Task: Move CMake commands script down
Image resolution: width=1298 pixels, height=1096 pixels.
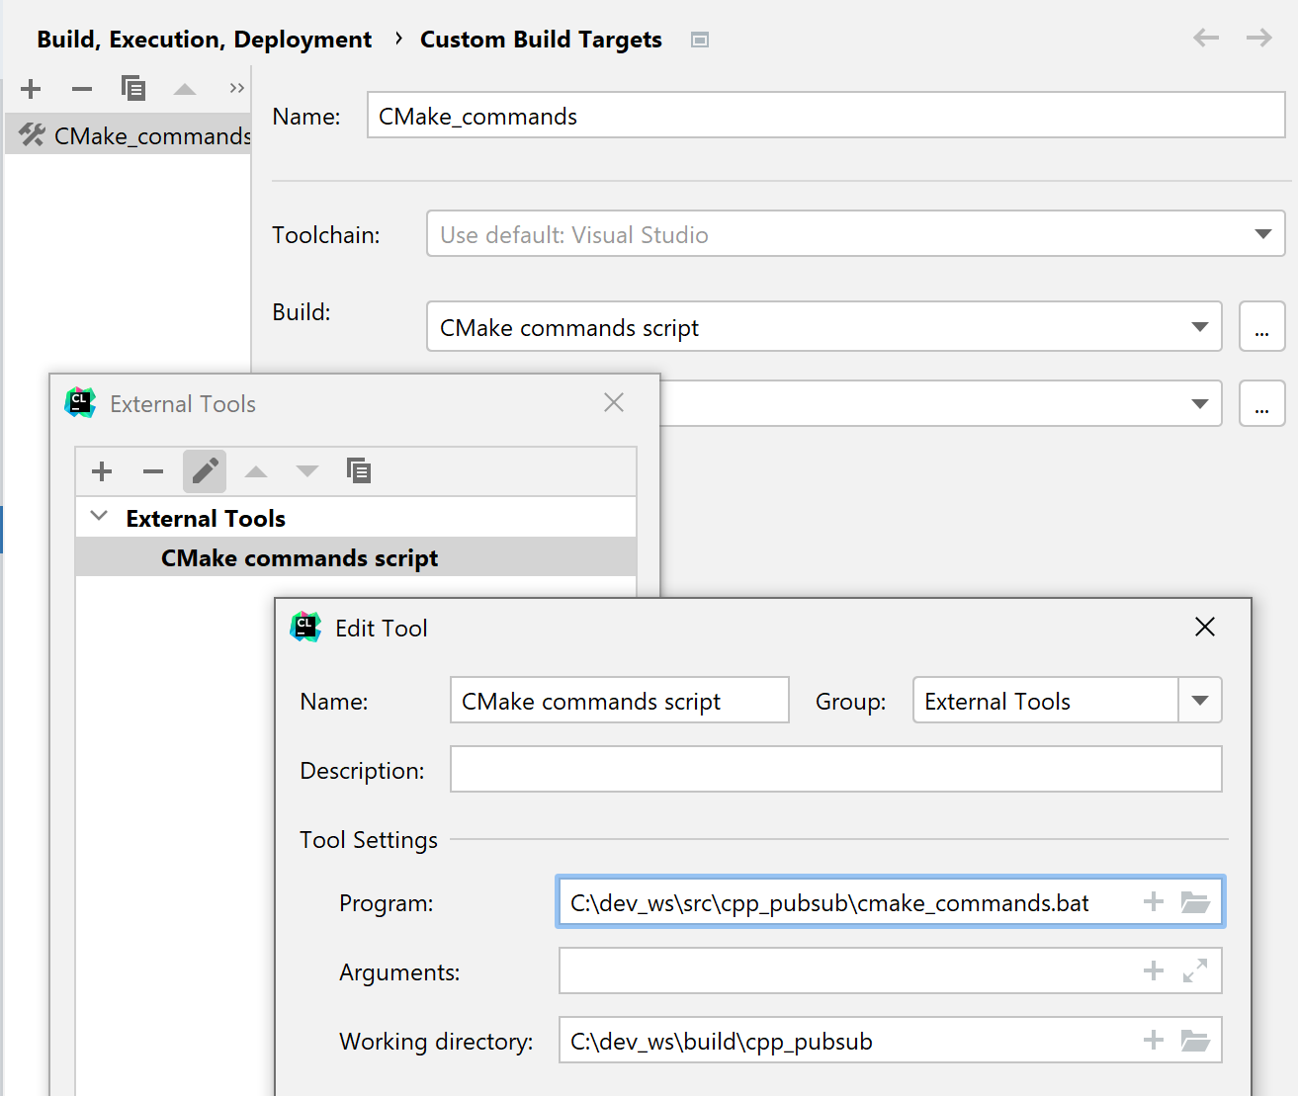Action: (x=307, y=471)
